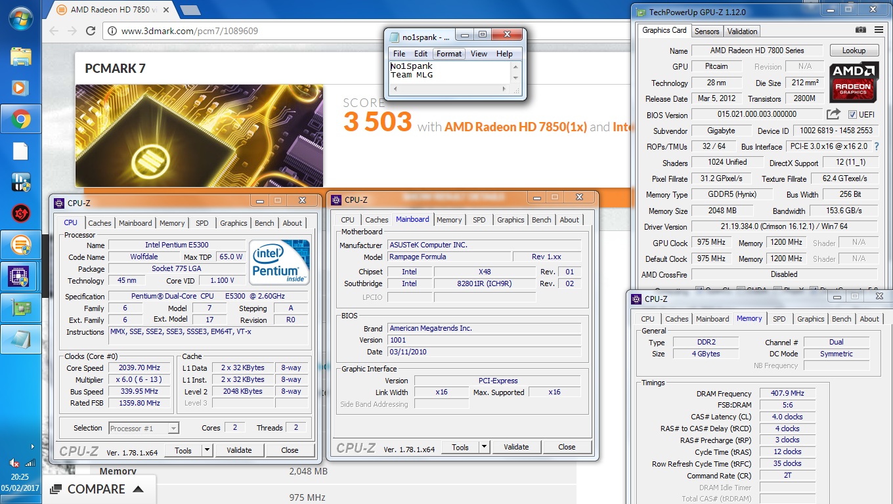
Task: Click the GPU-Z BIOS save/share arrow icon
Action: [x=834, y=114]
